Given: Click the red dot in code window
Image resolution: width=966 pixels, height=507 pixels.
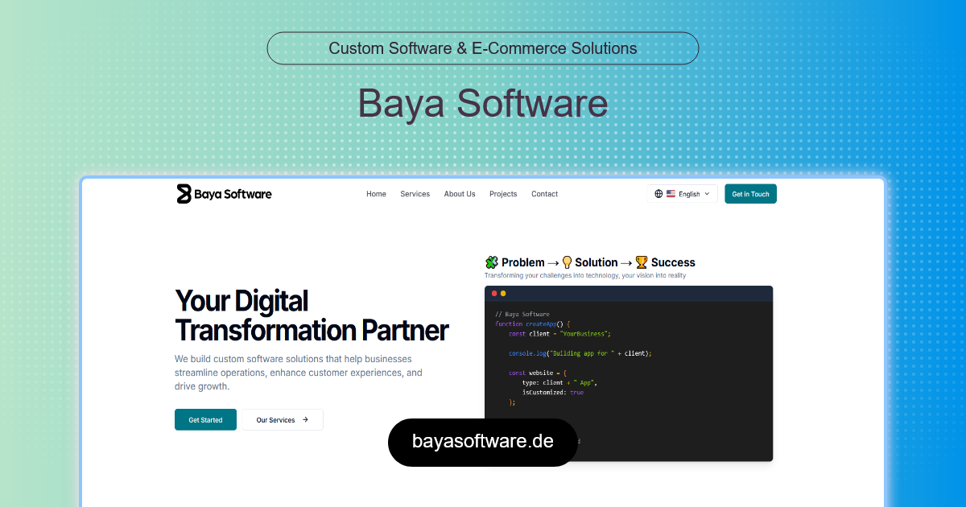Looking at the screenshot, I should pyautogui.click(x=494, y=294).
